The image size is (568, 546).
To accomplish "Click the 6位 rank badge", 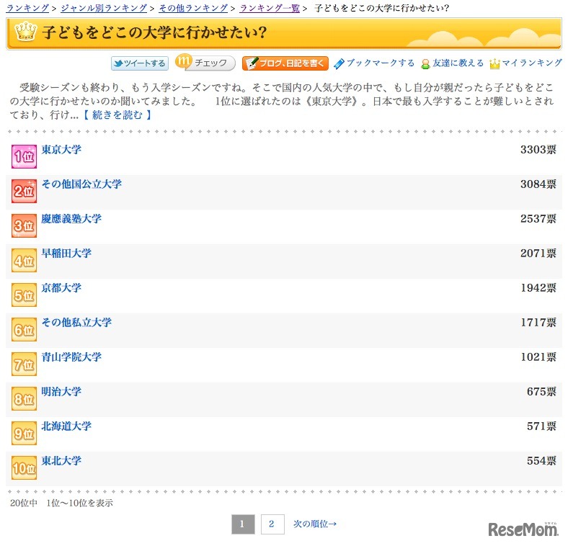I will click(24, 329).
